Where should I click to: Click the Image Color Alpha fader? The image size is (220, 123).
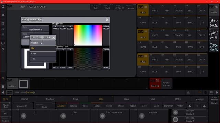(106, 36)
